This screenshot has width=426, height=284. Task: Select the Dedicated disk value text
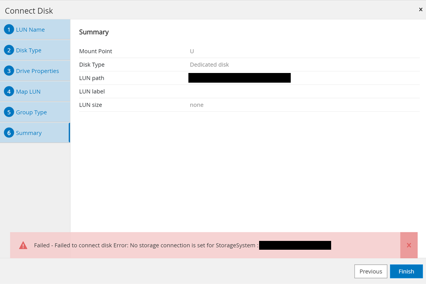pos(209,65)
